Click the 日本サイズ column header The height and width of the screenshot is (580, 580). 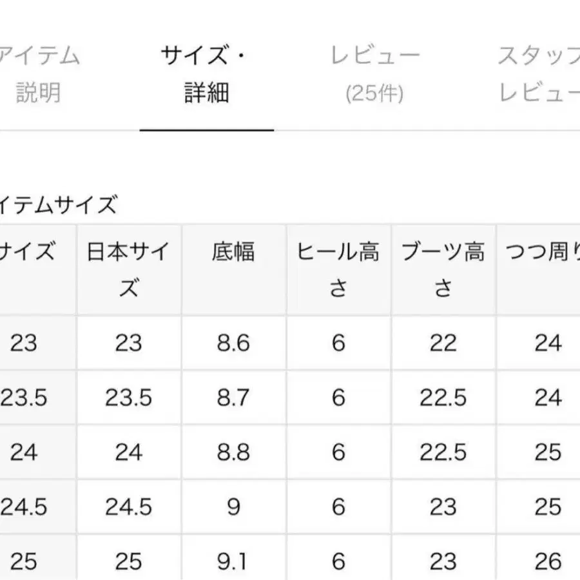(129, 269)
